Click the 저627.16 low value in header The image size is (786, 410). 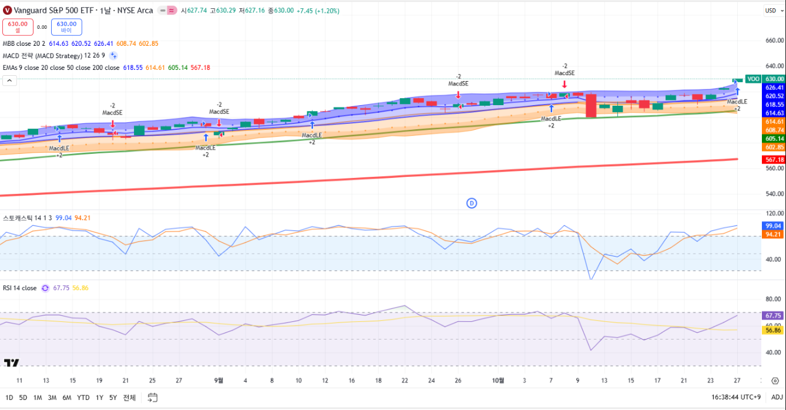tap(252, 11)
